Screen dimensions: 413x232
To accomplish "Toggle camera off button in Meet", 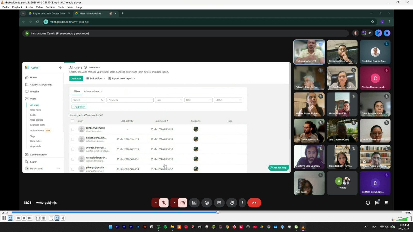I will [x=182, y=203].
